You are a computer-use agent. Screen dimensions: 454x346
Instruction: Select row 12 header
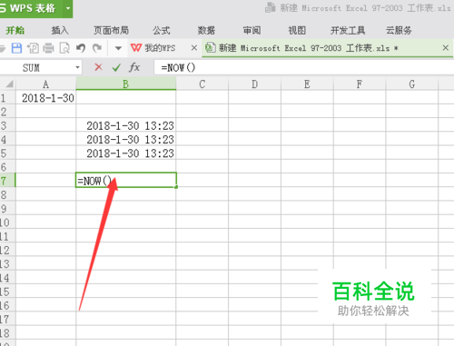coord(7,251)
